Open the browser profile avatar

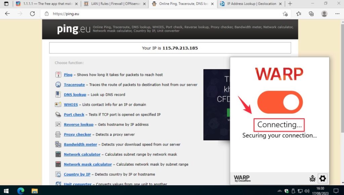click(324, 14)
